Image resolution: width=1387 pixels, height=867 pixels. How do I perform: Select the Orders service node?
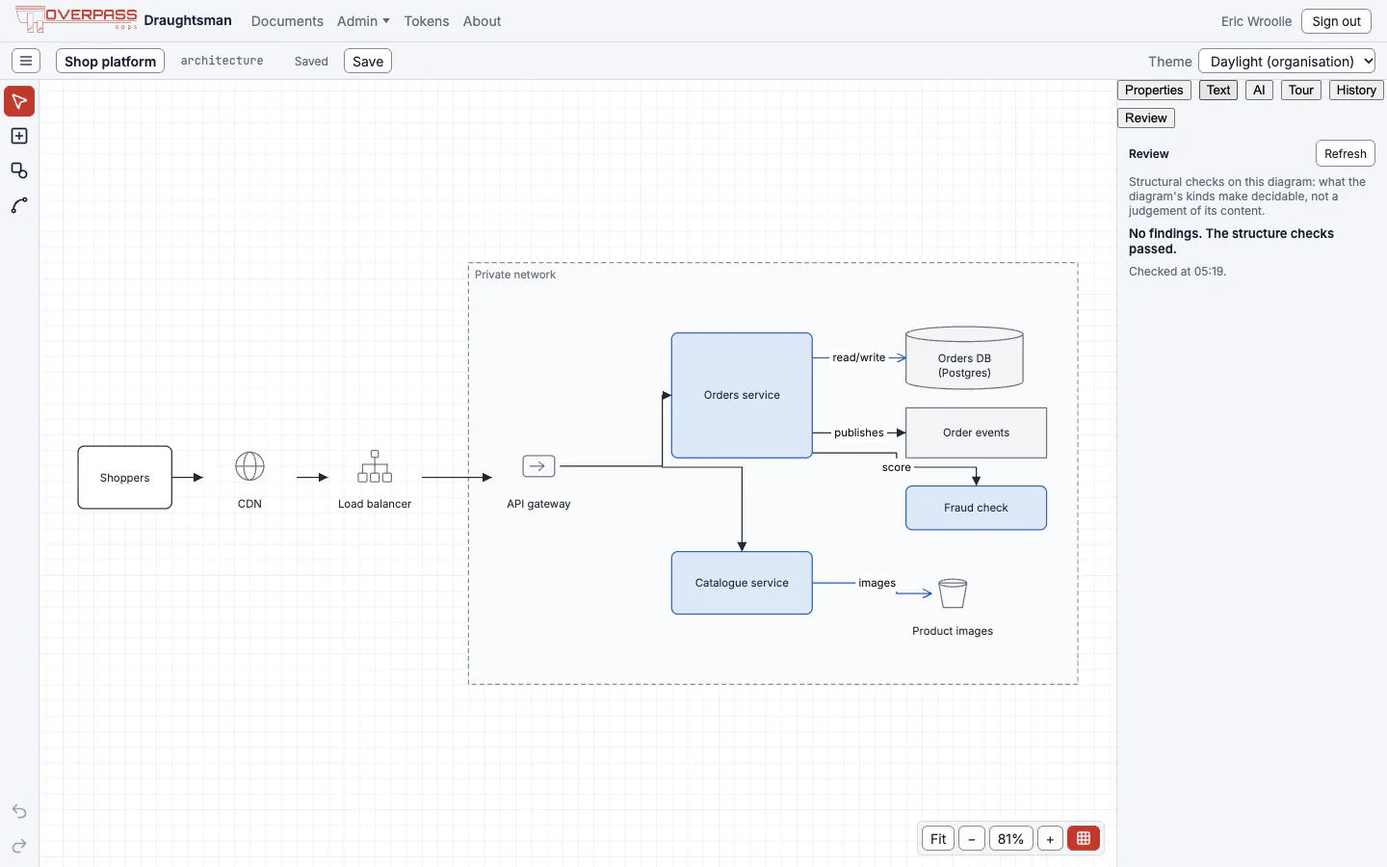[742, 395]
